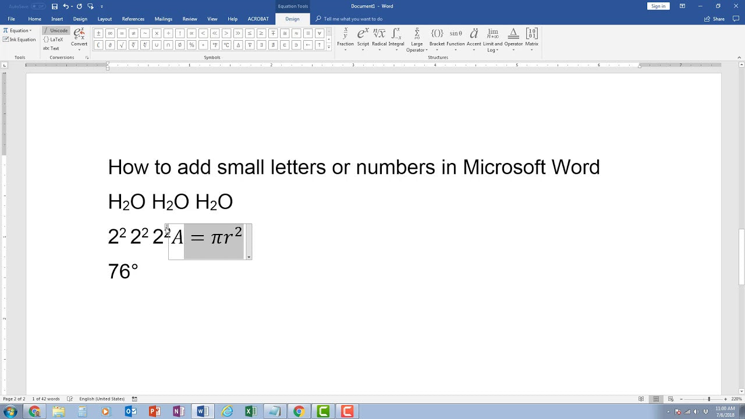745x419 pixels.
Task: Insert the square root symbol
Action: pos(122,45)
